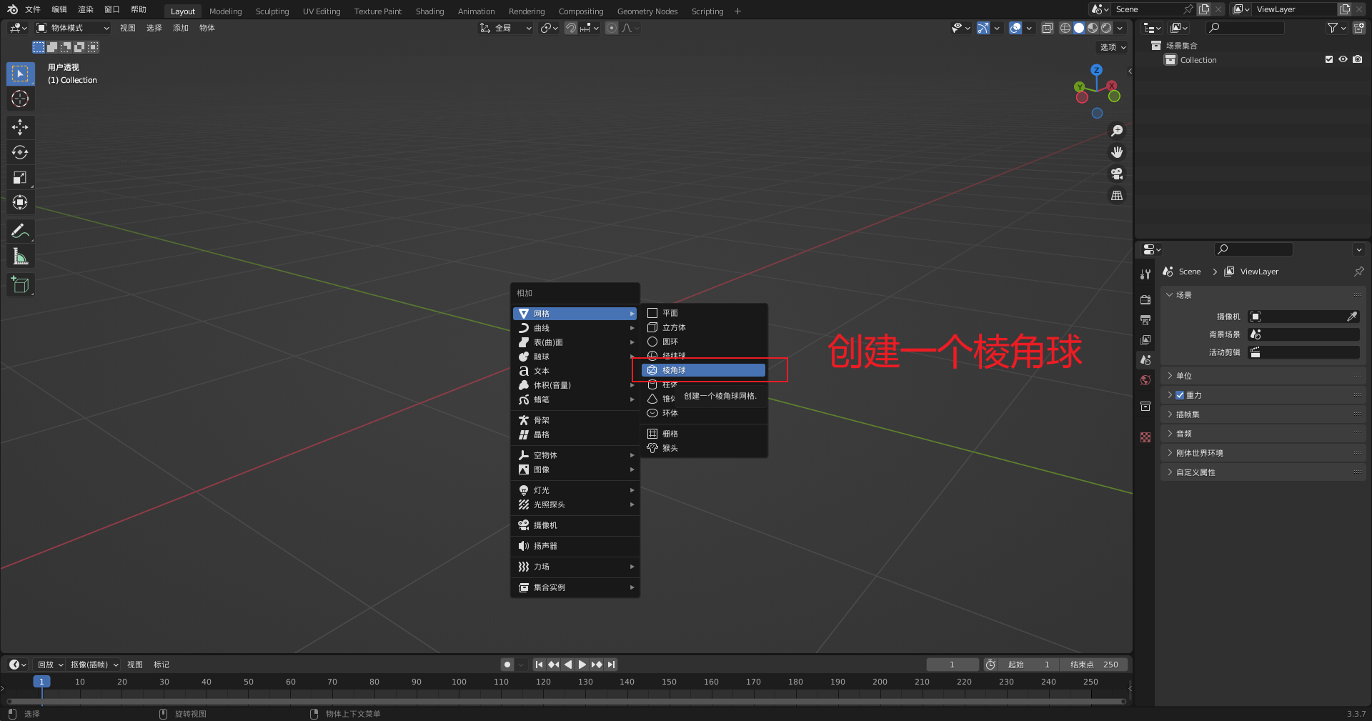
Task: Select the Move tool in toolbar
Action: pyautogui.click(x=20, y=127)
